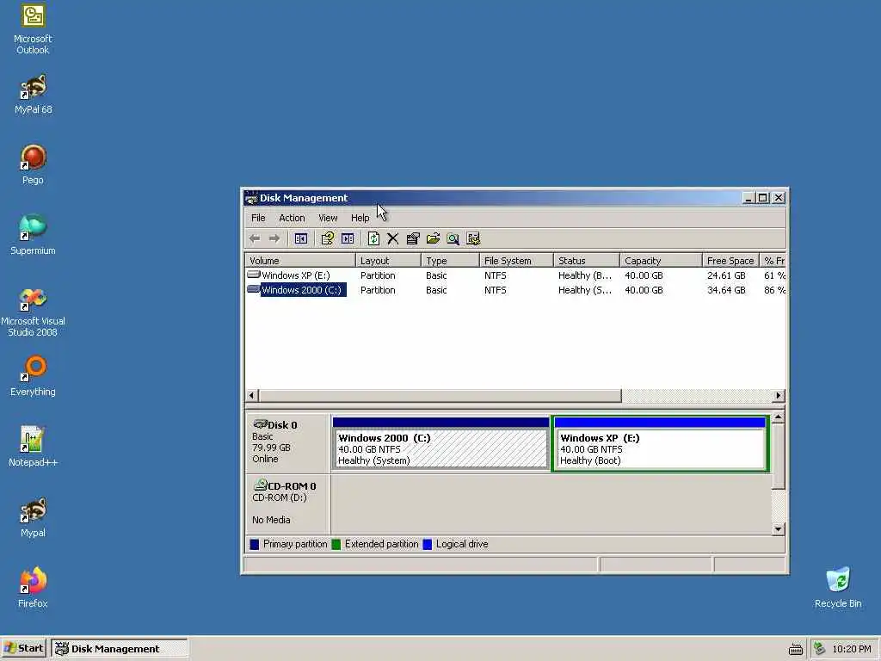Click the disk view vertical scrollbar thumb
The image size is (881, 661).
point(778,456)
